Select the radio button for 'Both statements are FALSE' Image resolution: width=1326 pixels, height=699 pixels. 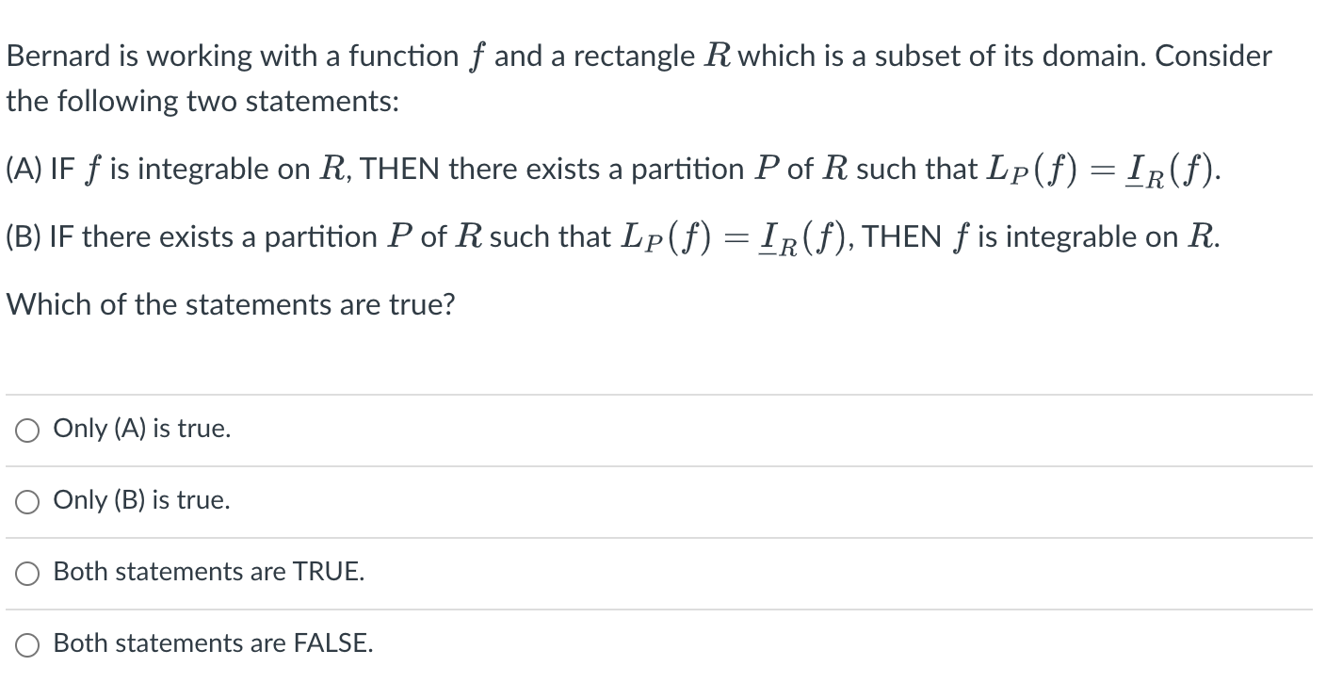click(27, 644)
